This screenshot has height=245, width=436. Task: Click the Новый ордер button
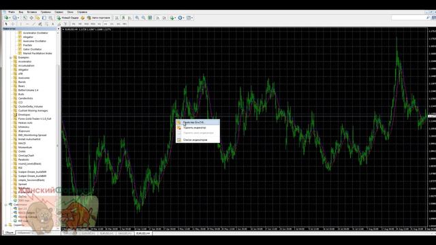68,18
